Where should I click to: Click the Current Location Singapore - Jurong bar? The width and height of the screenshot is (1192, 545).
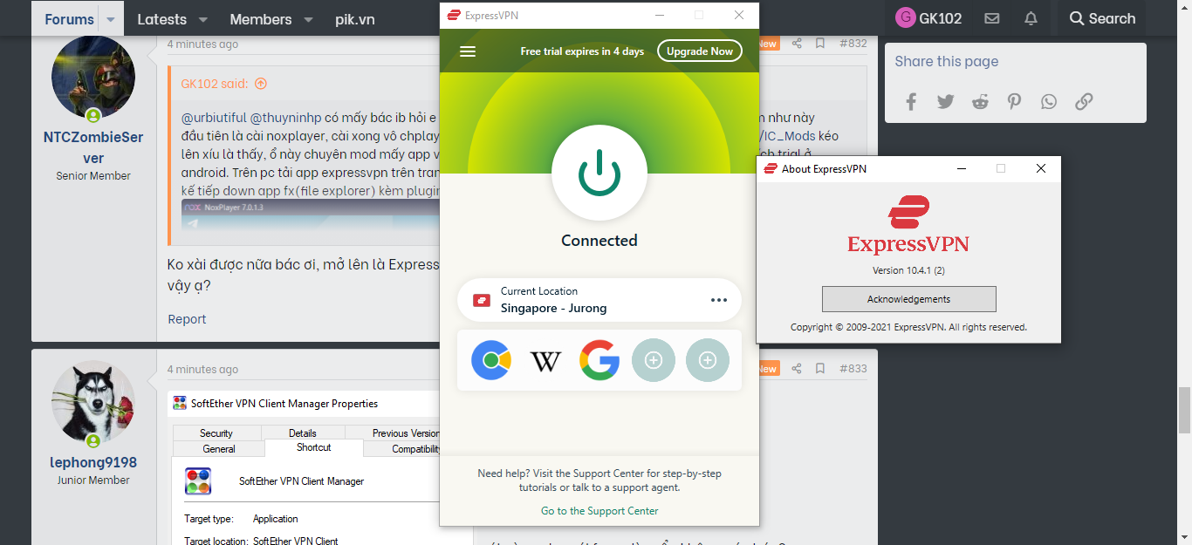point(599,300)
